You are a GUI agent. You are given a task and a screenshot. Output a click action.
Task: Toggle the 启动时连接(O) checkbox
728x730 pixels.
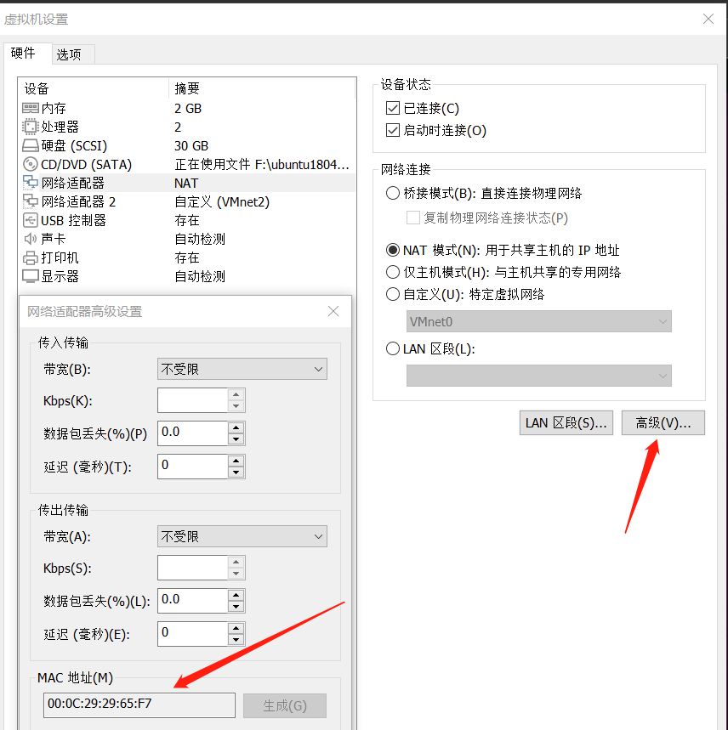[x=393, y=130]
